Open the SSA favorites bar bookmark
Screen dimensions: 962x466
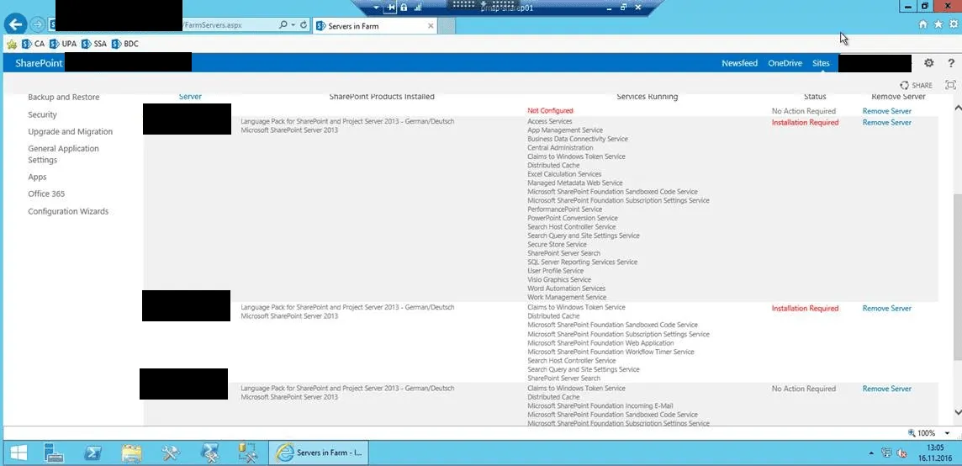tap(94, 45)
